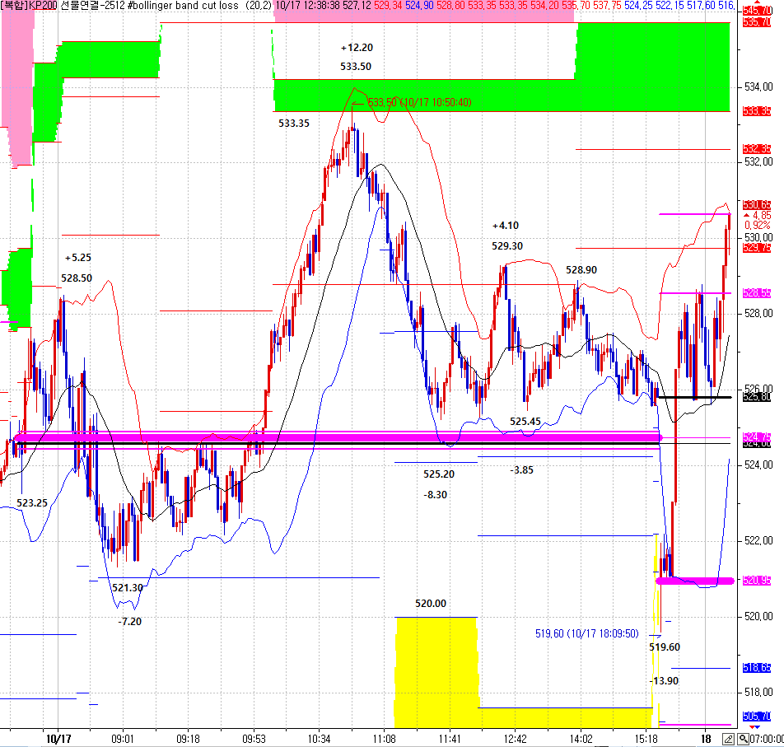
Task: Click the pencil draw icon at bottom right
Action: pyautogui.click(x=727, y=738)
